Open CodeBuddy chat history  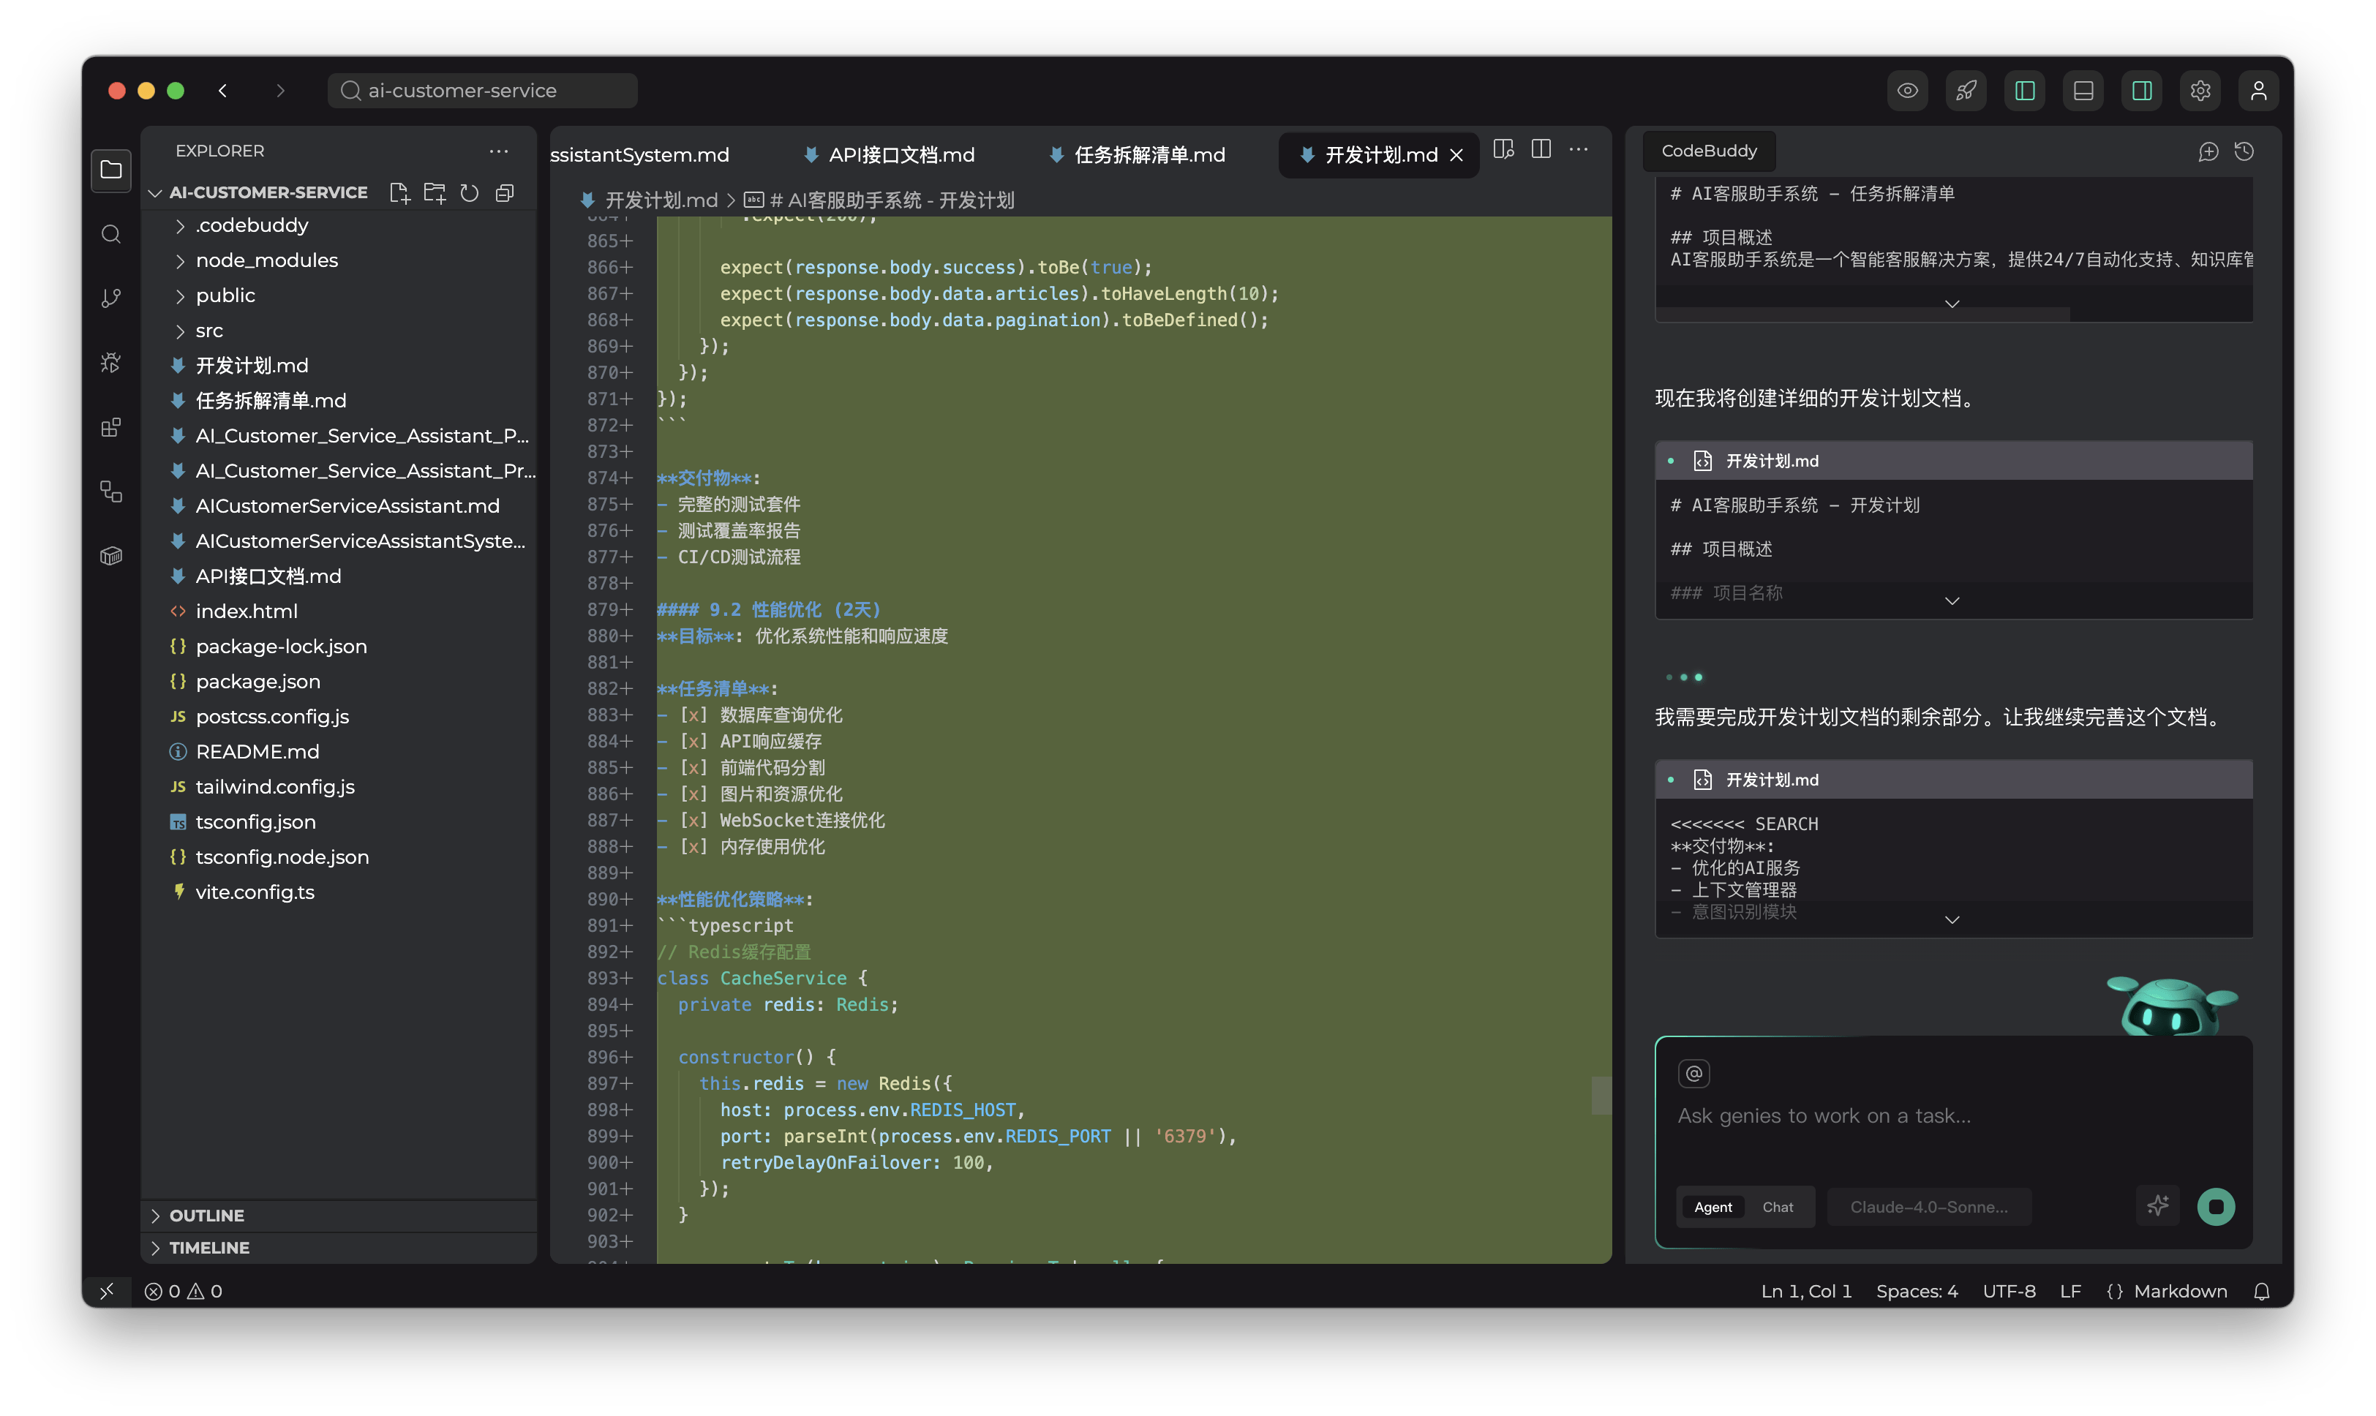[x=2244, y=151]
